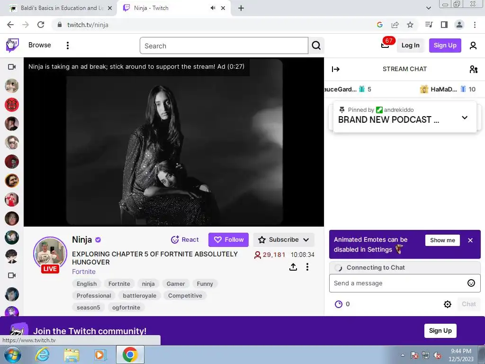This screenshot has width=485, height=364.
Task: Show hidden system tray icons
Action: (x=403, y=355)
